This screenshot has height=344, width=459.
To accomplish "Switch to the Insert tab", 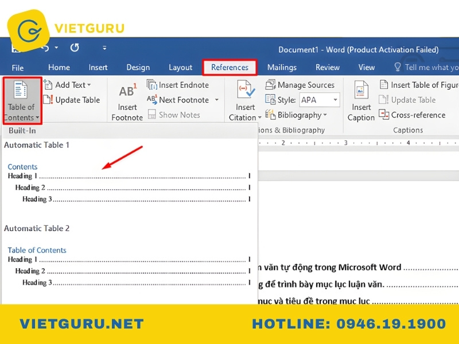I will click(x=98, y=68).
